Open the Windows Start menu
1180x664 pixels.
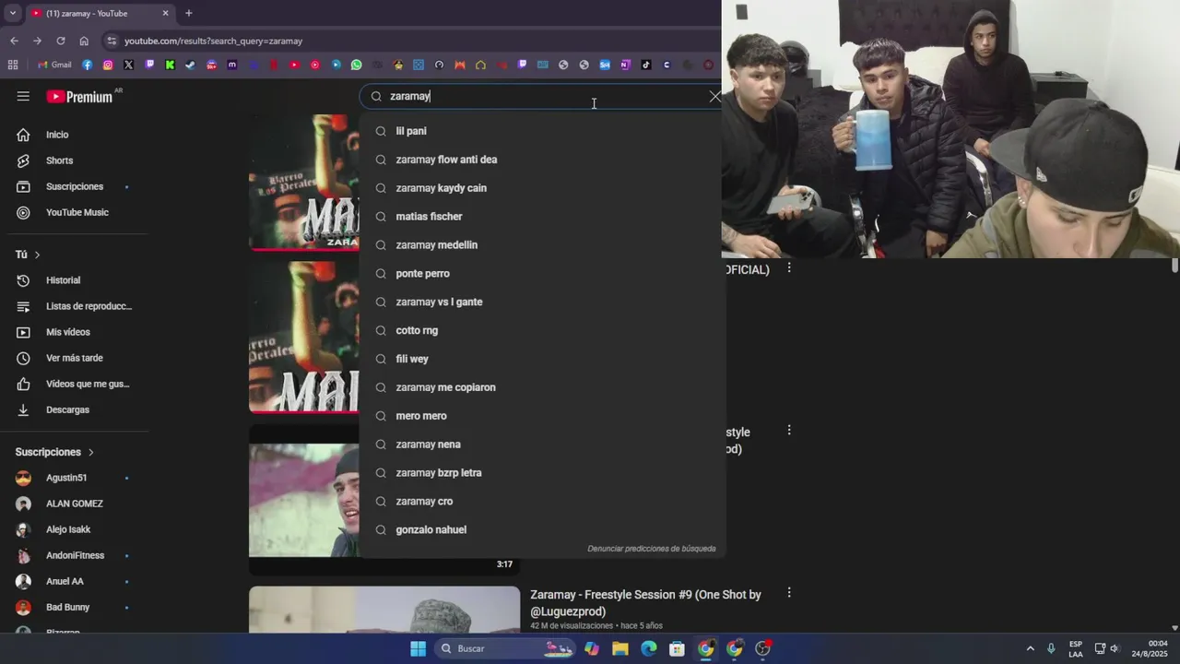pyautogui.click(x=418, y=648)
